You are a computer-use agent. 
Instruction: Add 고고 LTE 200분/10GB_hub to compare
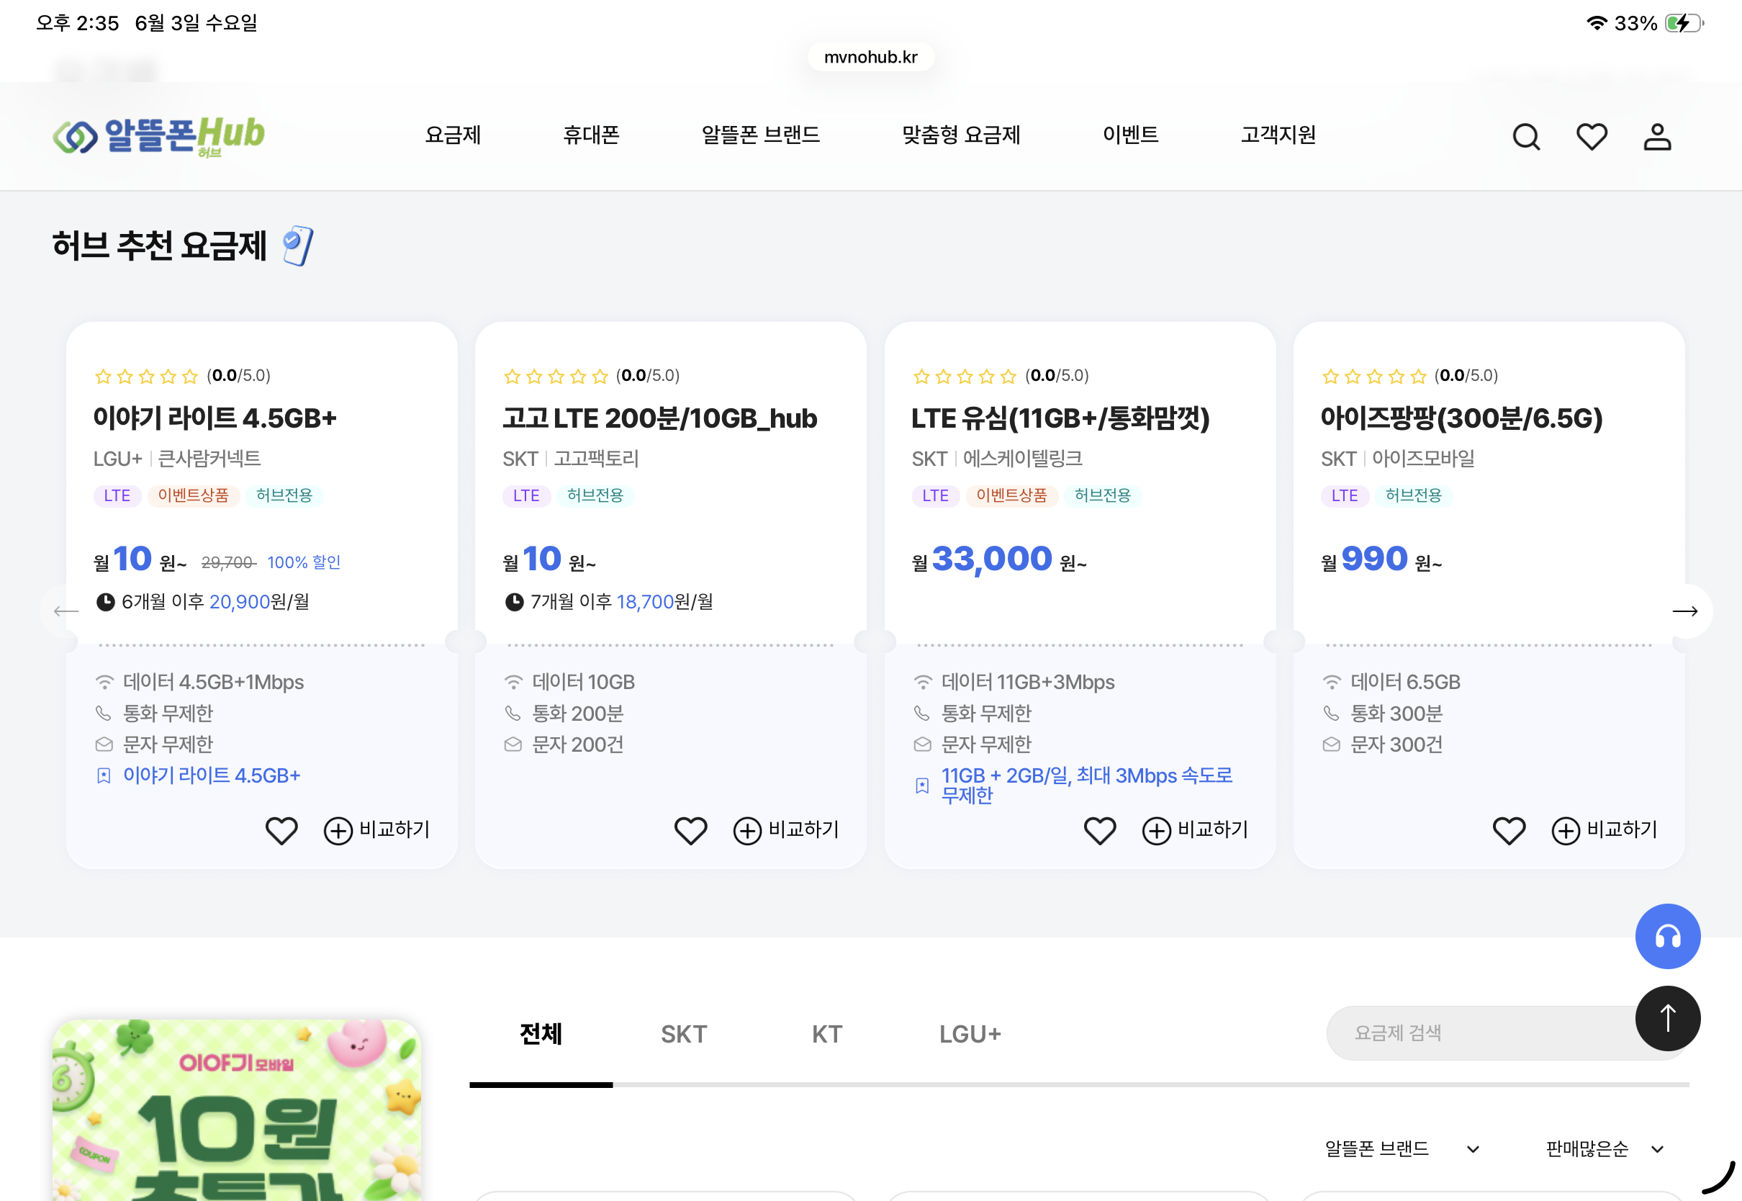pyautogui.click(x=786, y=830)
